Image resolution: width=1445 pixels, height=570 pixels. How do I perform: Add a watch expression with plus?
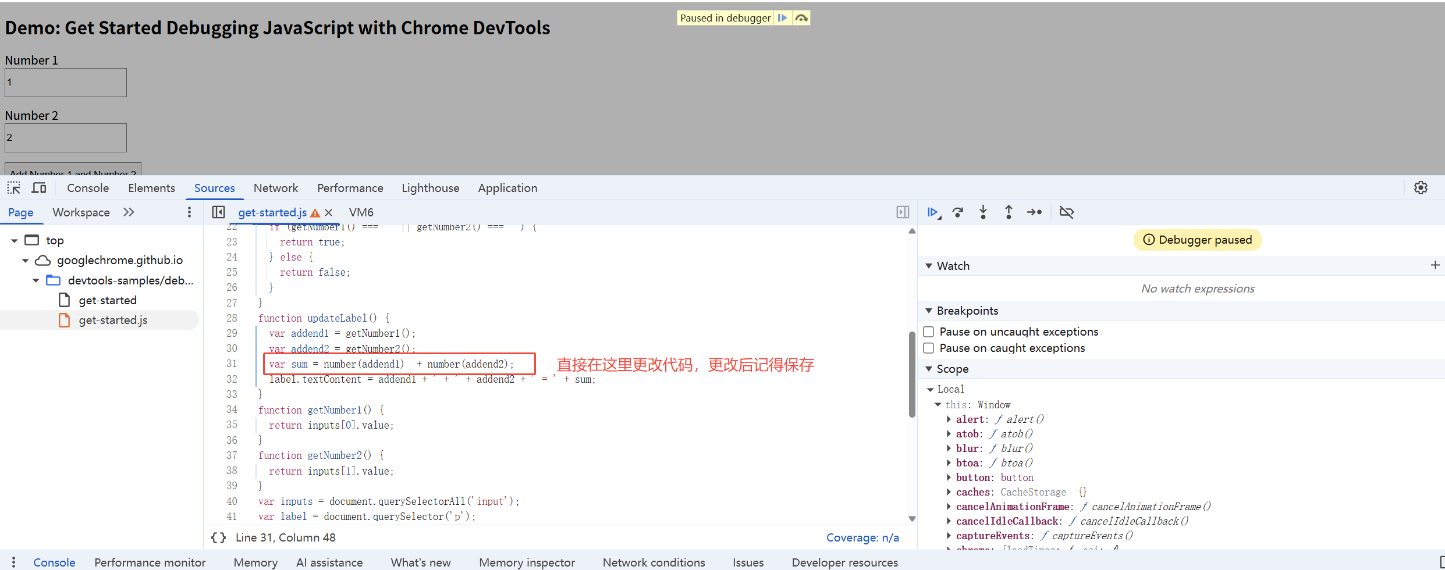click(x=1435, y=265)
